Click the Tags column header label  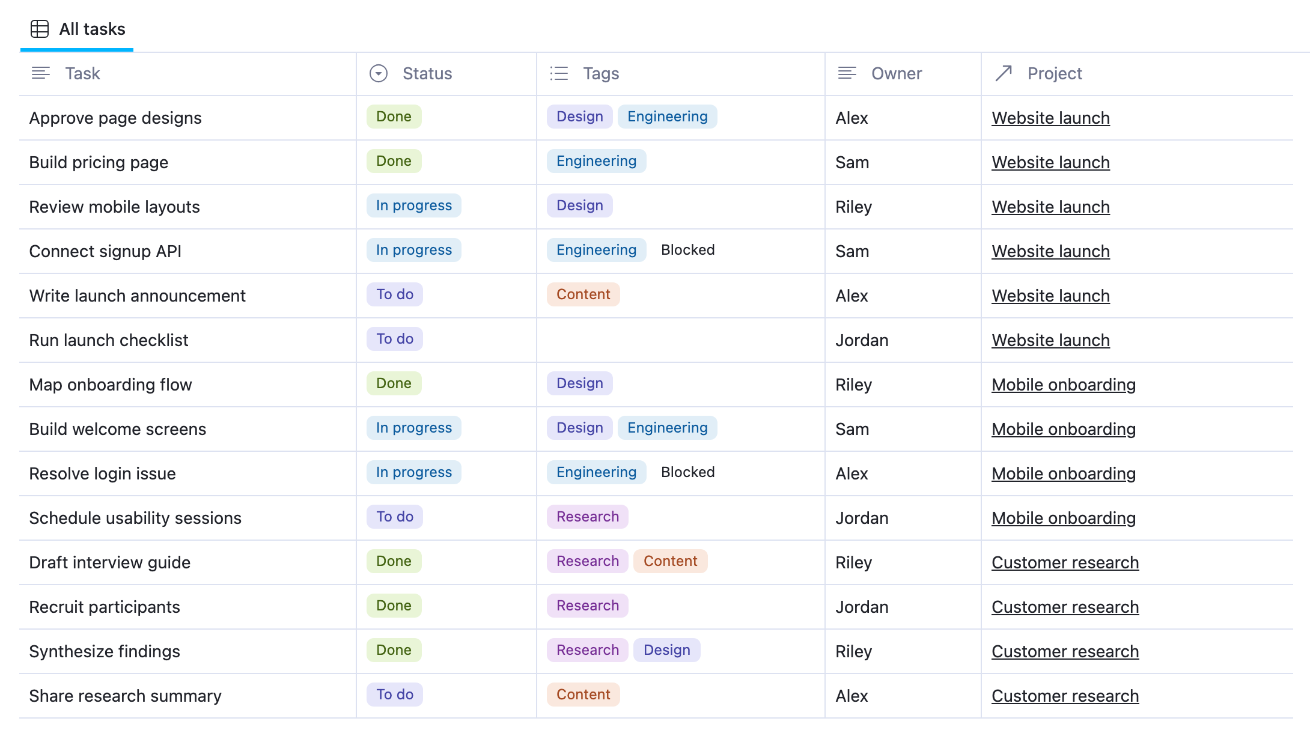[601, 73]
